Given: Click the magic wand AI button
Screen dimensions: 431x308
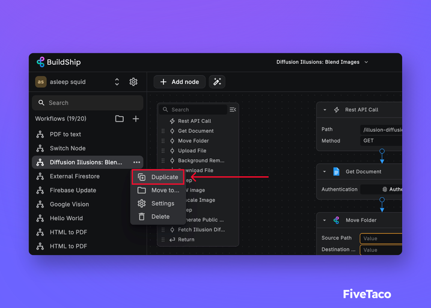Looking at the screenshot, I should pos(217,82).
